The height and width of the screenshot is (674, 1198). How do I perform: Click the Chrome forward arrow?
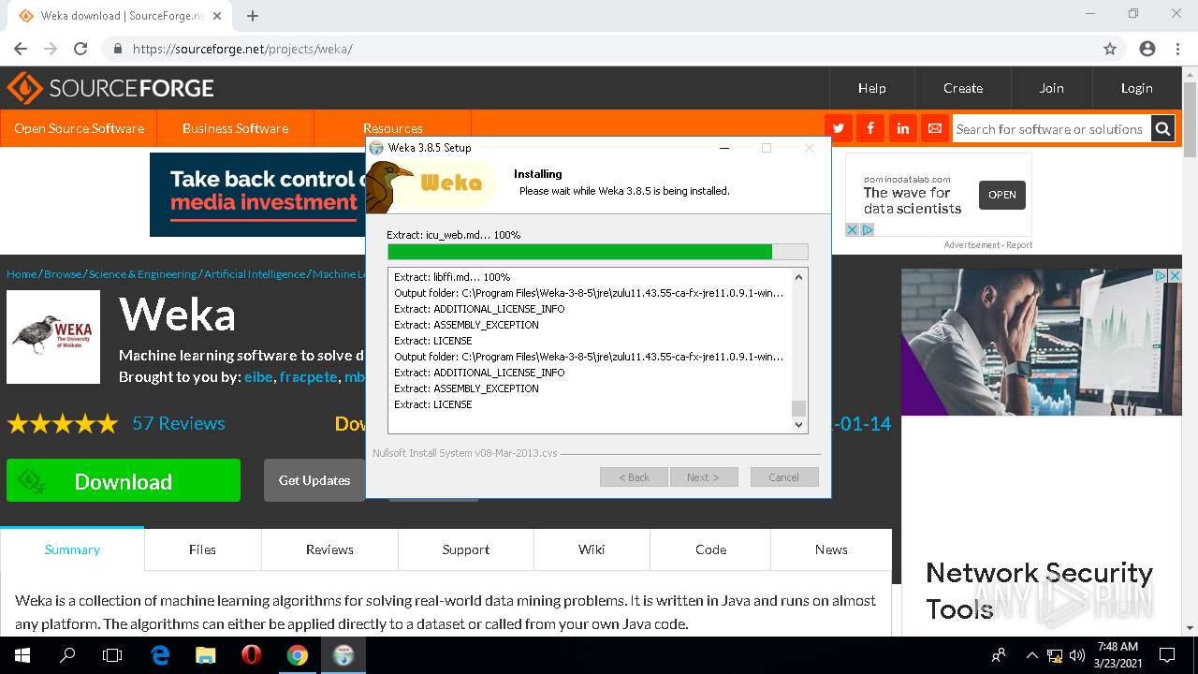pos(51,49)
